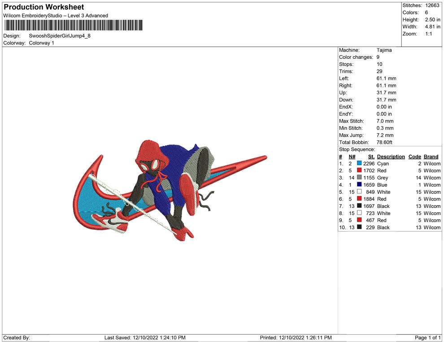Click the EndY value '0.00 in'
The width and height of the screenshot is (444, 342).
click(x=384, y=114)
